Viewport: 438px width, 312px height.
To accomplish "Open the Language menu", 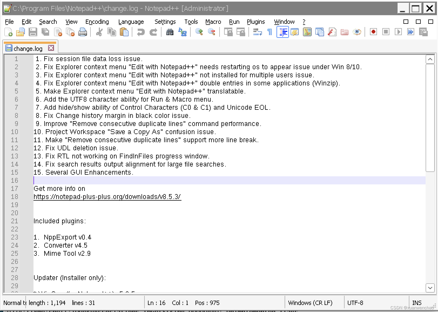I will 131,22.
